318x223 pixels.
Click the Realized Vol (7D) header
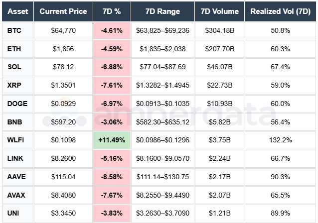[279, 11]
